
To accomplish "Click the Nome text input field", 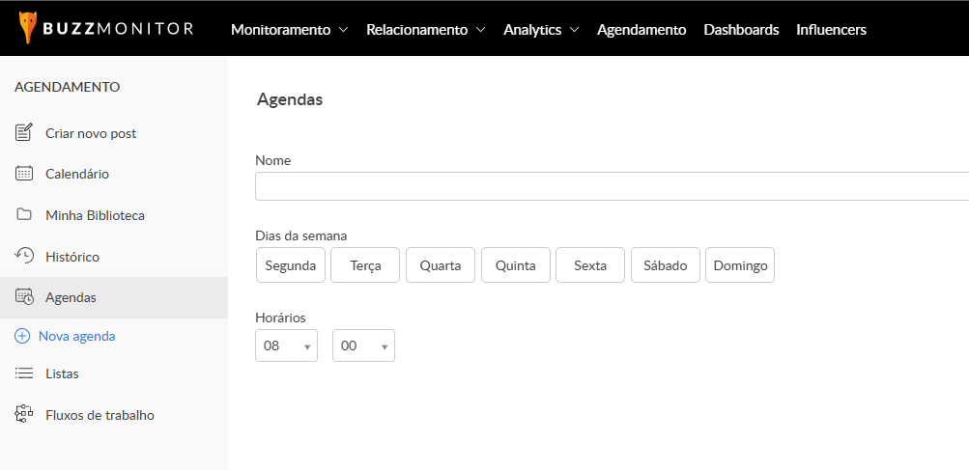I will (611, 186).
